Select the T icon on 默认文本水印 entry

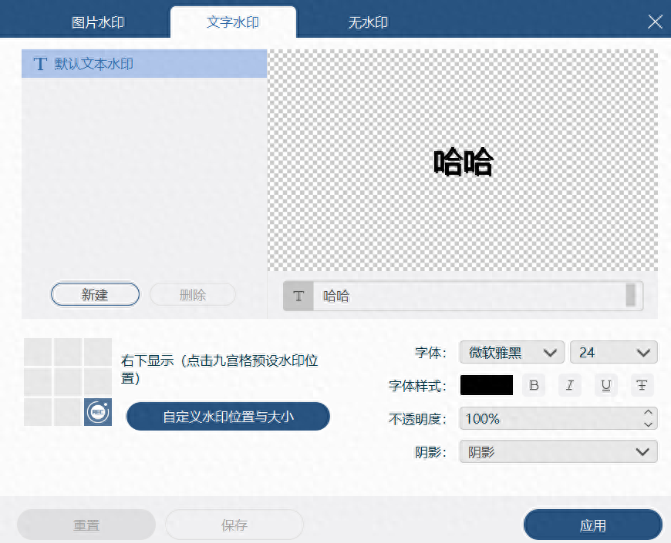pos(40,64)
